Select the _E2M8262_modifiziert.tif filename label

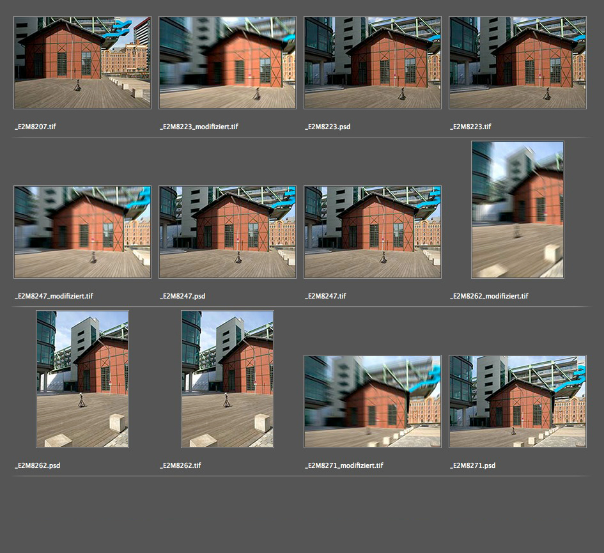489,296
